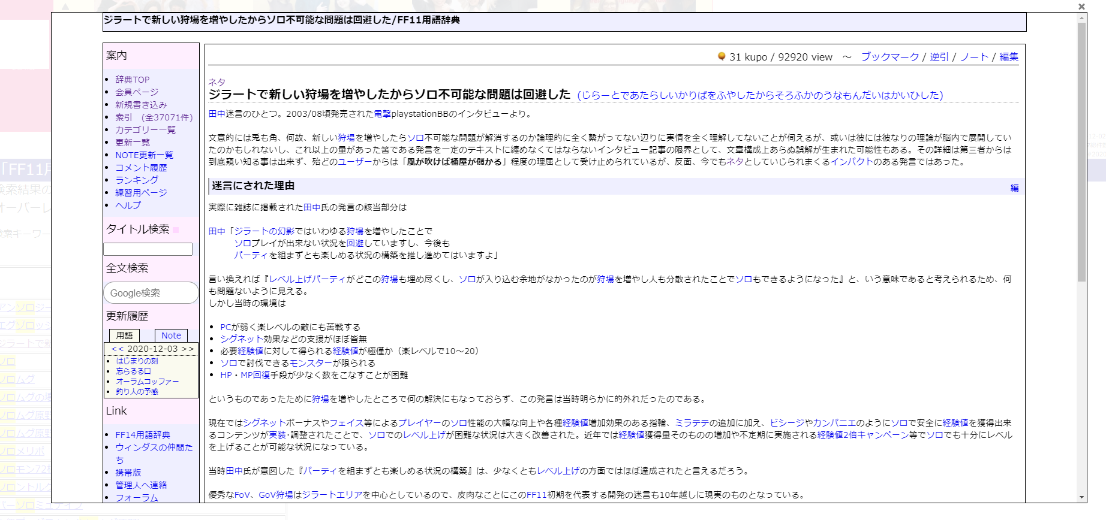Open NOTE更新一覧 link
Screen dimensions: 1106x520
144,155
